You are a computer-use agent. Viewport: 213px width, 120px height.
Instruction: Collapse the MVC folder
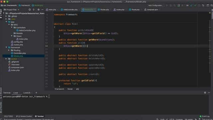tap(9, 25)
